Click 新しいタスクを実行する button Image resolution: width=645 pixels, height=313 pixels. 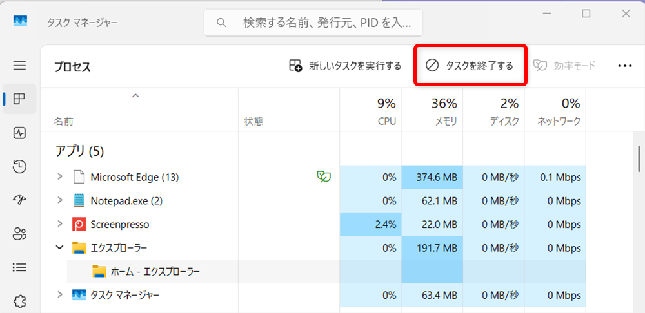point(344,66)
